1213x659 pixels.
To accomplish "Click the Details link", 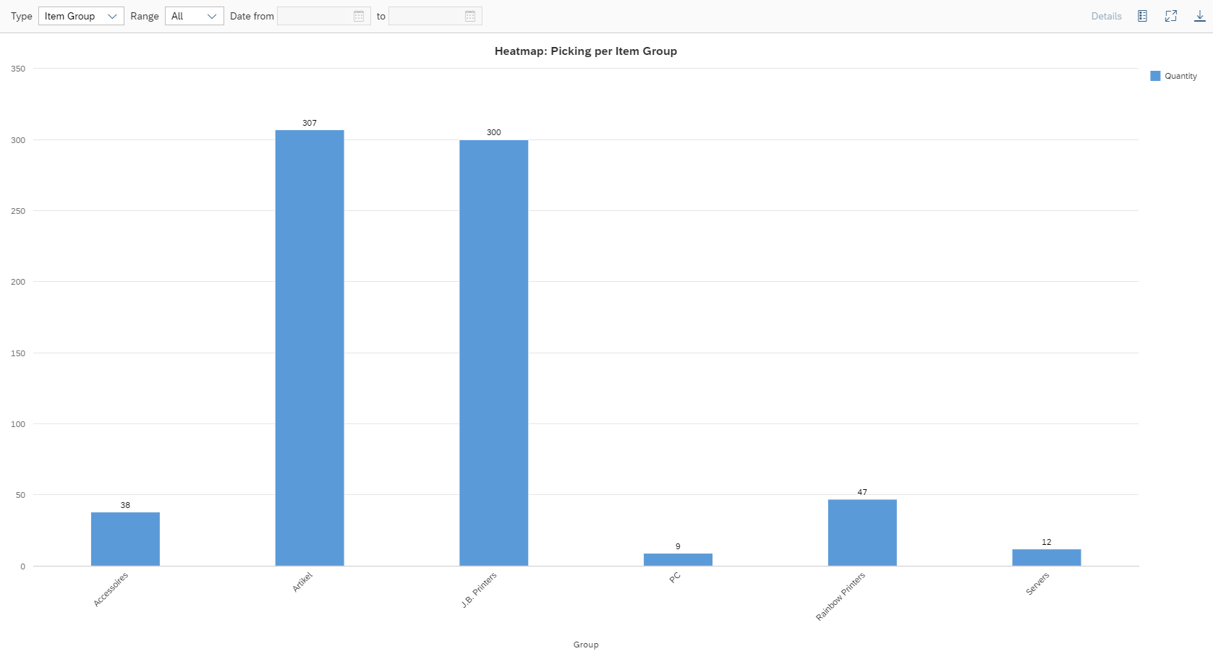I will (1106, 16).
